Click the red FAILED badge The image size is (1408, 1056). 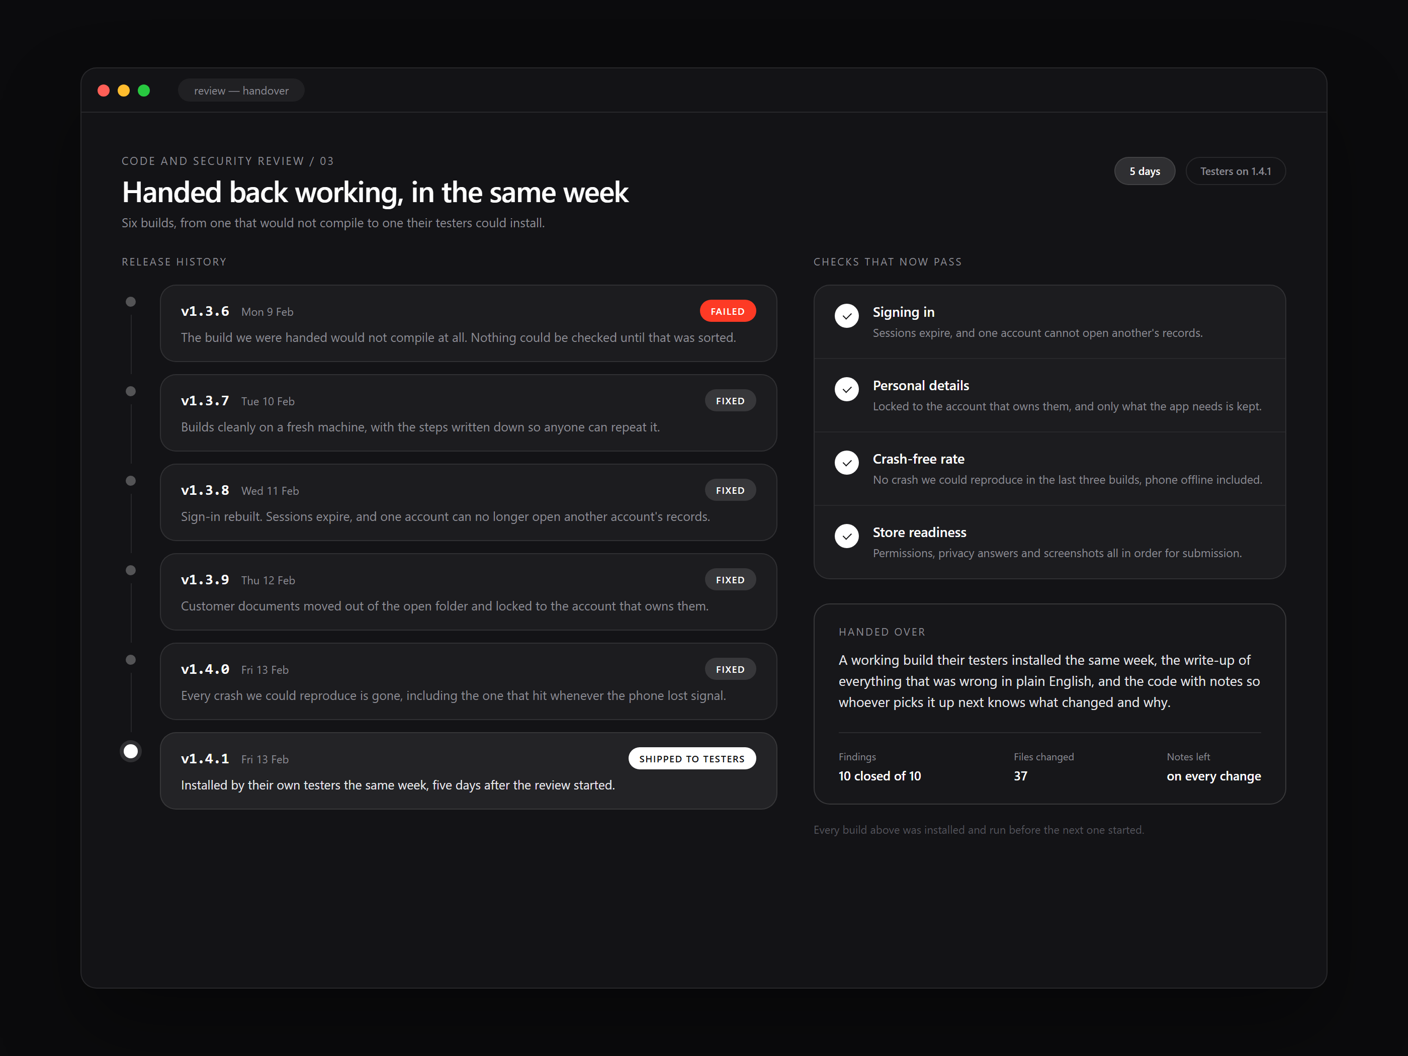pyautogui.click(x=728, y=311)
